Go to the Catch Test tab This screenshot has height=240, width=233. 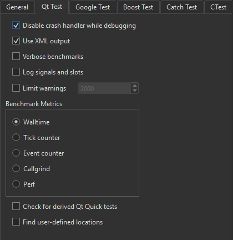pyautogui.click(x=182, y=7)
